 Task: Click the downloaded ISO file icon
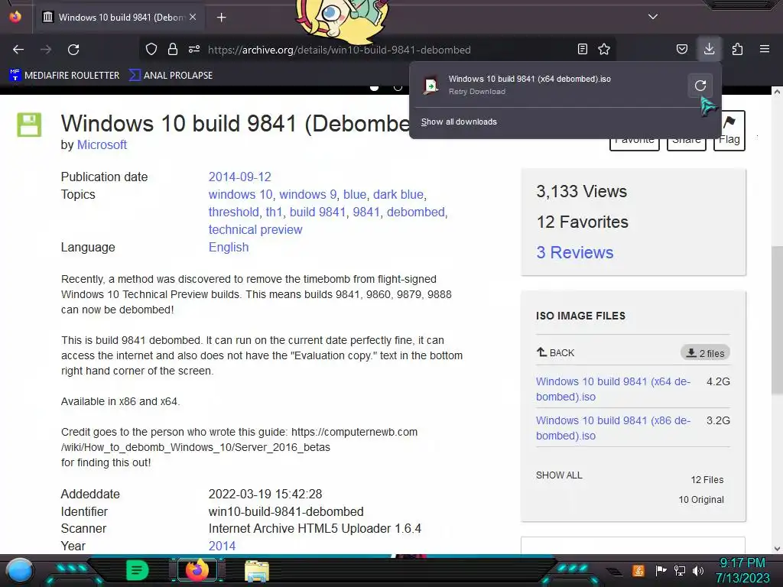coord(431,86)
